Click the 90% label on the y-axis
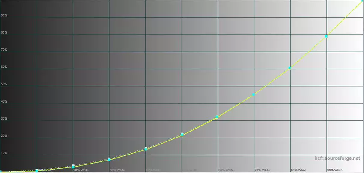The height and width of the screenshot is (173, 364). (x=4, y=15)
